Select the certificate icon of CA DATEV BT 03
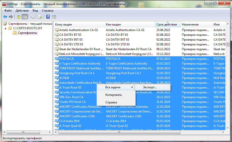 click(57, 35)
